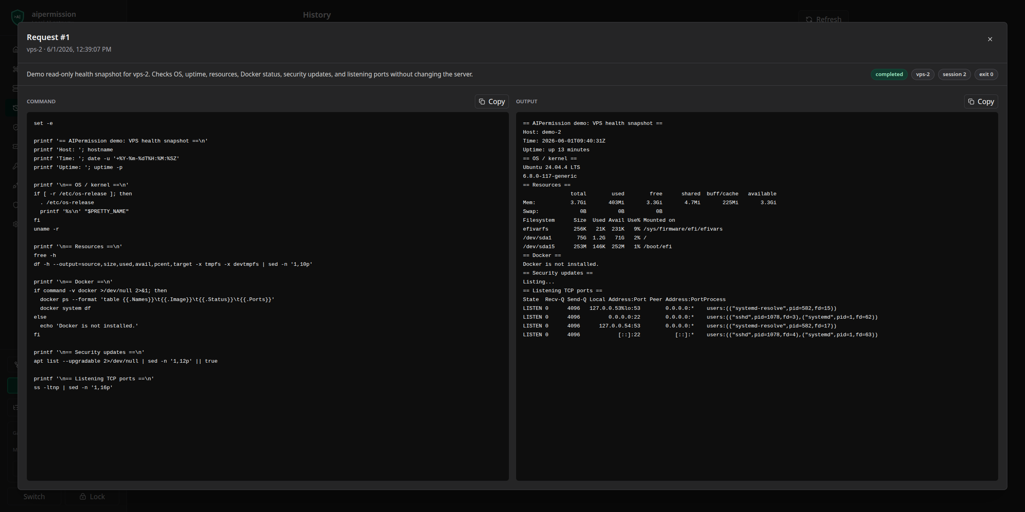The height and width of the screenshot is (512, 1025).
Task: Click the LISTEN row for 127.0.0.54:53
Action: click(679, 326)
